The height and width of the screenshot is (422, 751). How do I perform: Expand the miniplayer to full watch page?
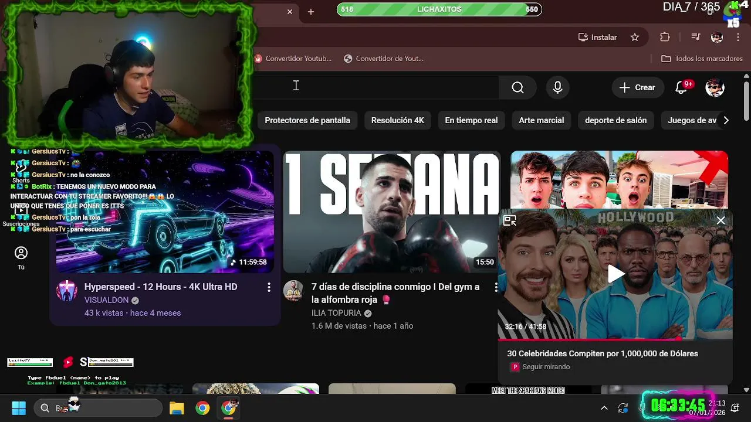510,221
